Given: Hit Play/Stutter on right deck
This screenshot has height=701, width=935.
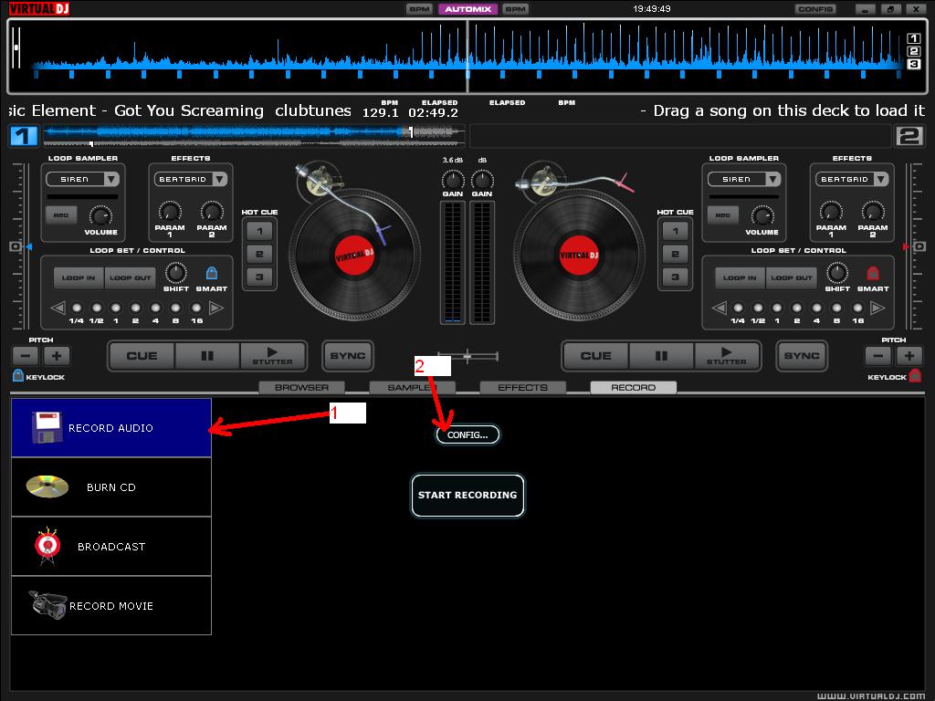Looking at the screenshot, I should pos(726,356).
